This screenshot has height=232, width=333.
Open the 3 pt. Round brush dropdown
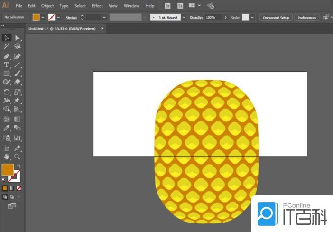point(183,18)
